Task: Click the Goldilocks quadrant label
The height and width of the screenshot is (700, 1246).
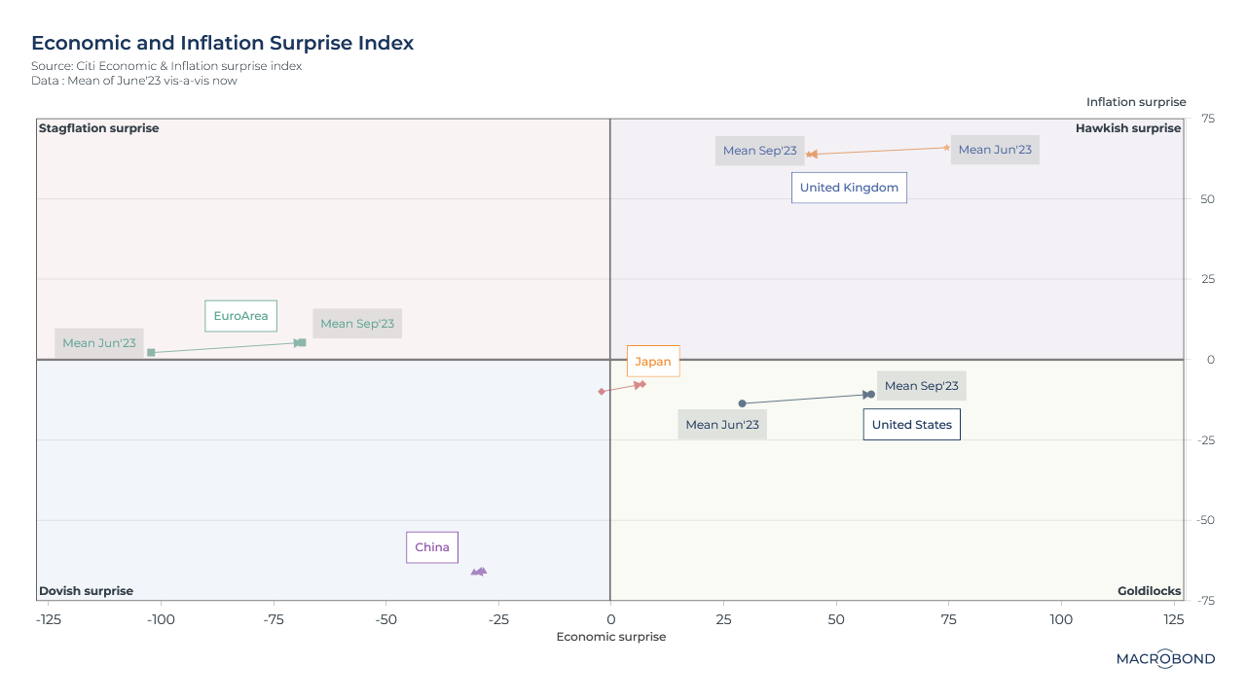Action: (x=1149, y=591)
